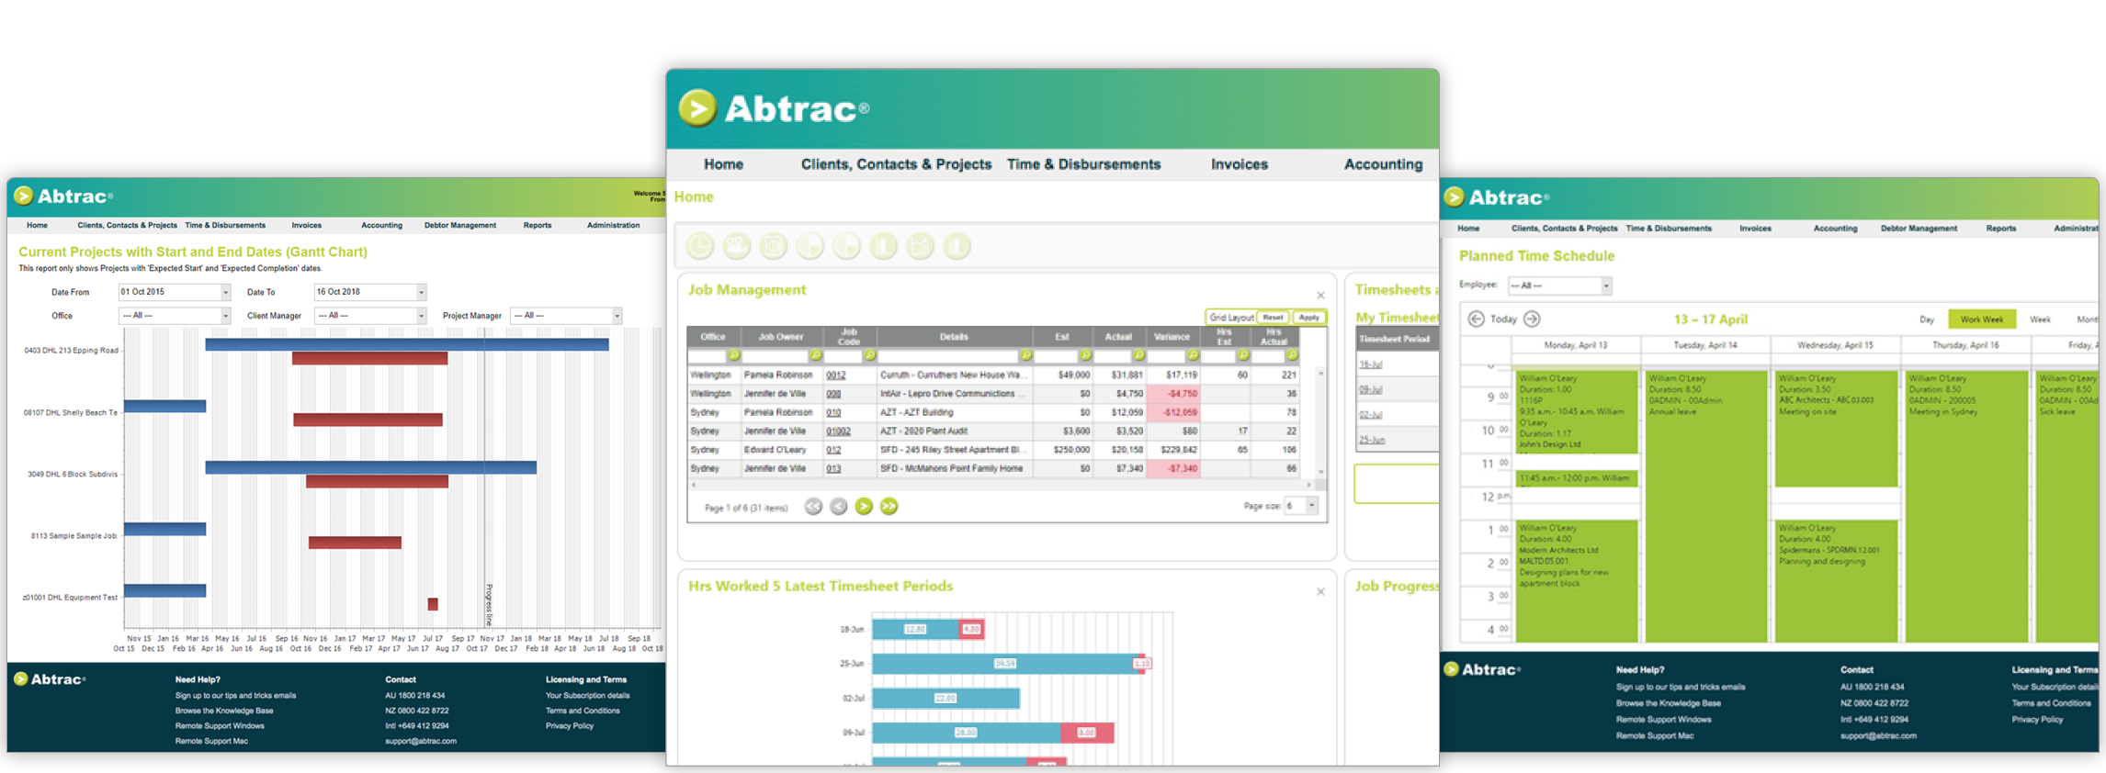2106x773 pixels.
Task: Click Office column filter input field
Action: tap(708, 355)
